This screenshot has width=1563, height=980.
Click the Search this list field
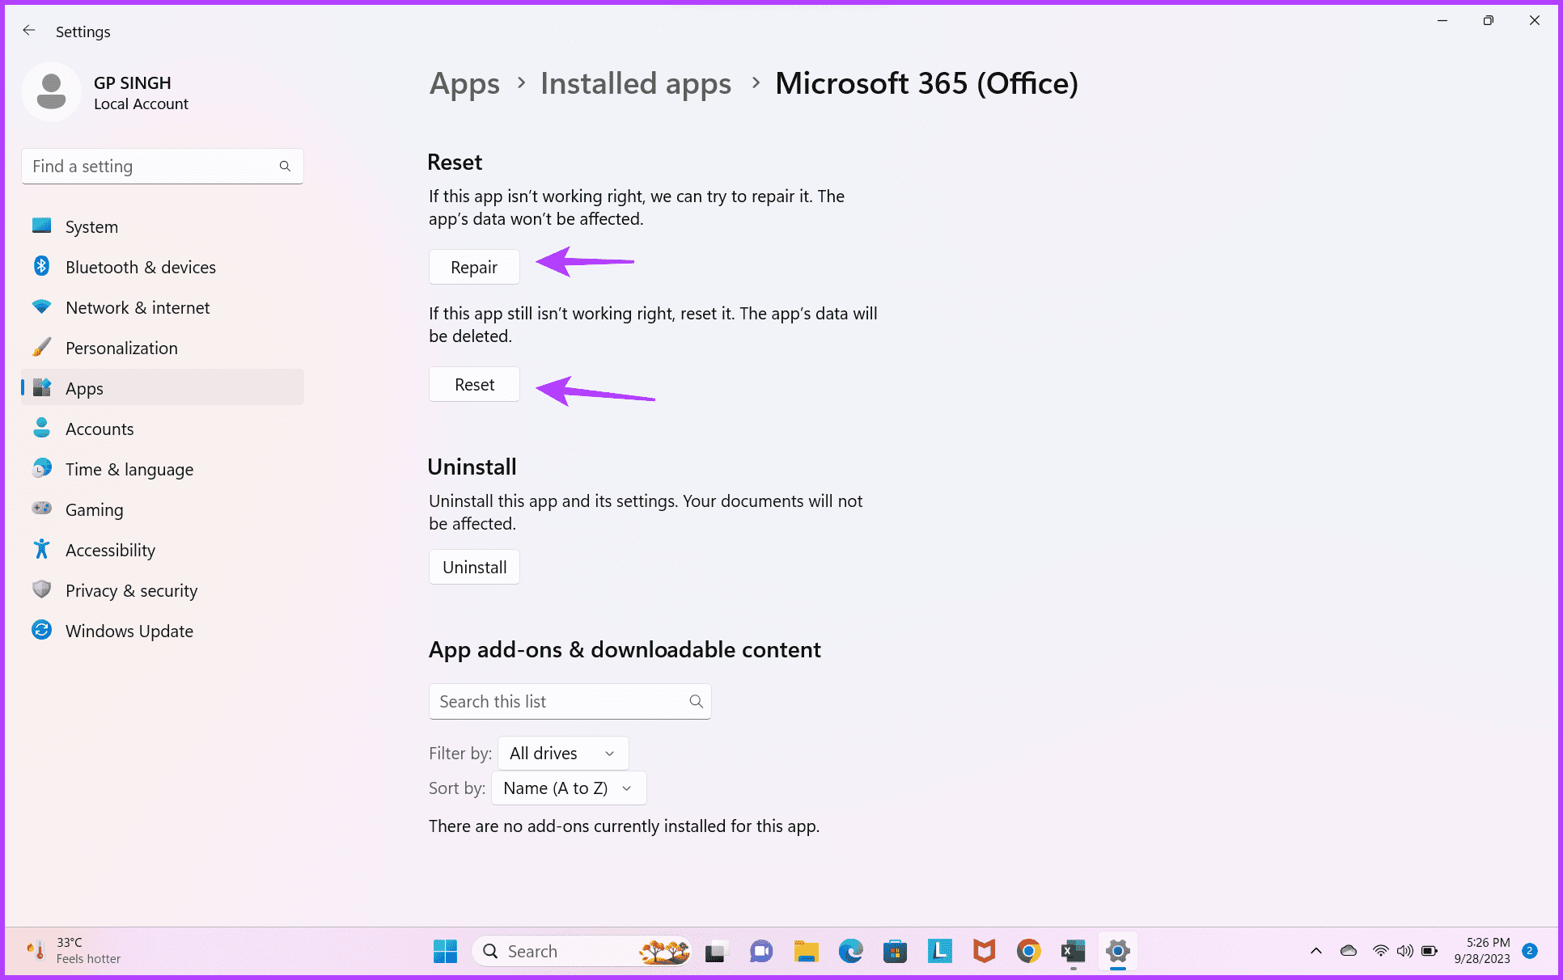pos(561,702)
